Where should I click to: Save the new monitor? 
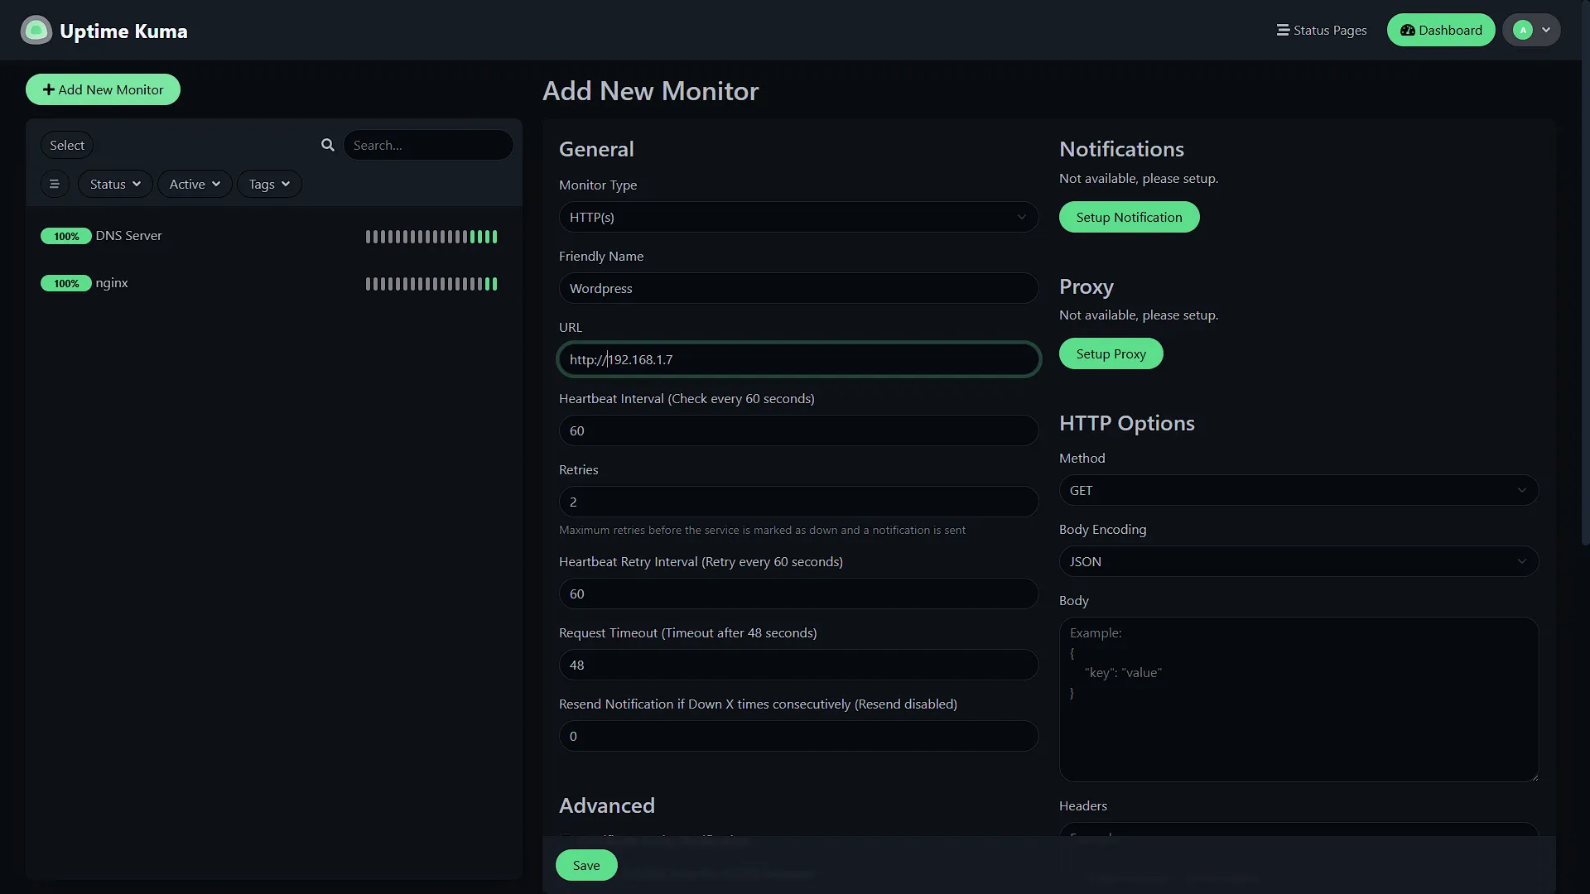tap(586, 865)
